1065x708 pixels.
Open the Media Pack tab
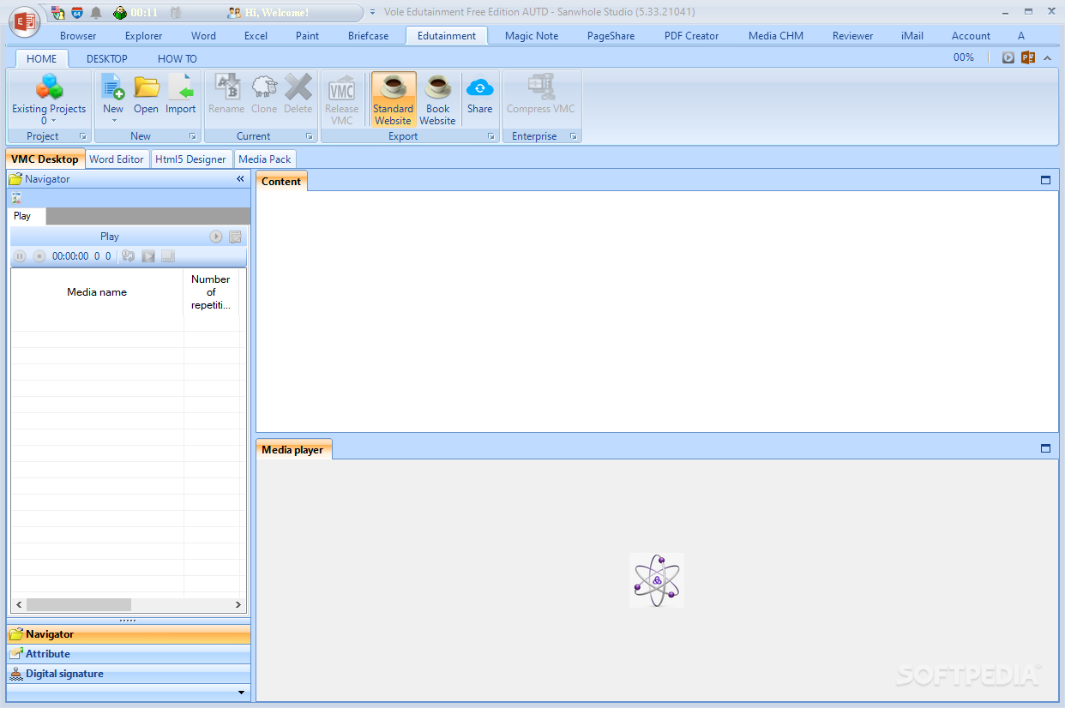[x=265, y=159]
